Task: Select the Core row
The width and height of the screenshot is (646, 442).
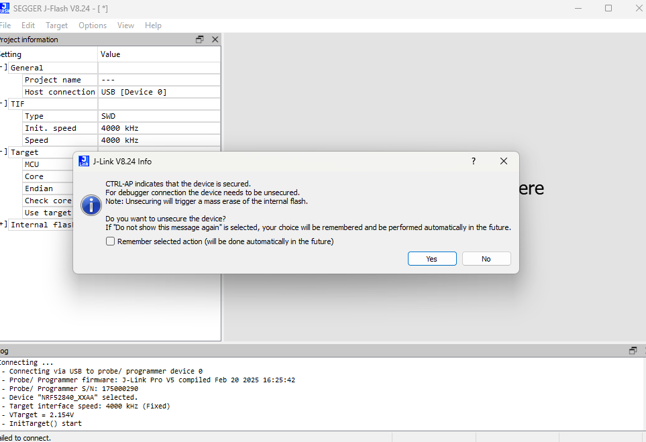Action: (48, 176)
